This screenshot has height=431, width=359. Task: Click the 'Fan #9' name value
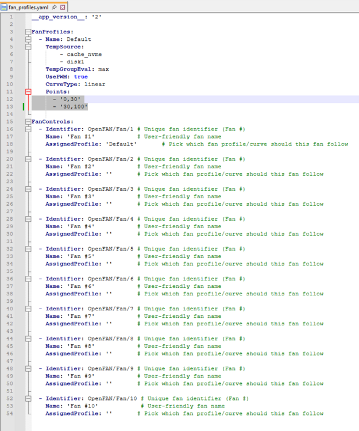(81, 376)
